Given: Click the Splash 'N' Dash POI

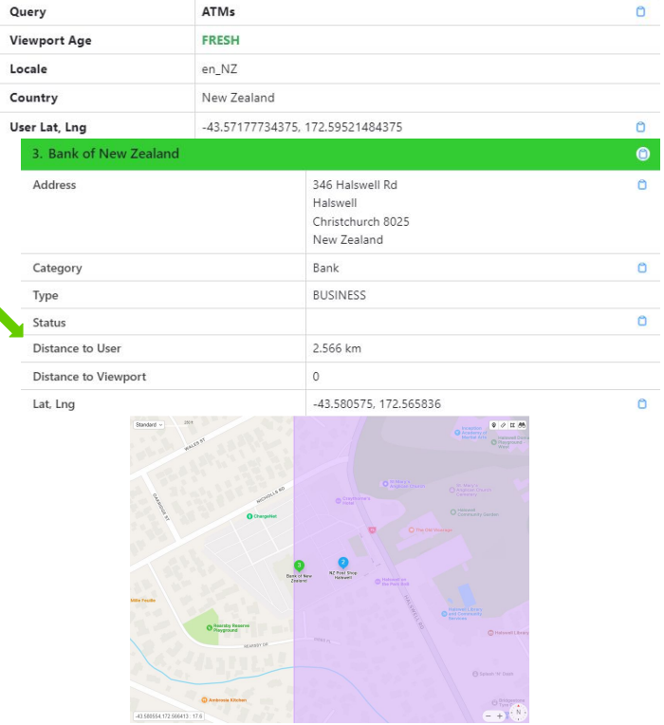Looking at the screenshot, I should click(x=493, y=674).
